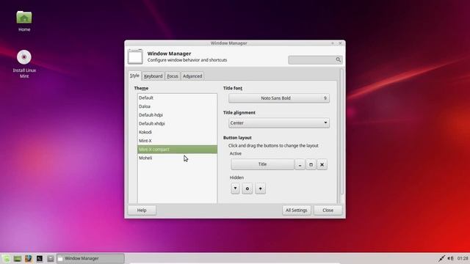Click the All Settings button
The image size is (470, 264).
[297, 210]
